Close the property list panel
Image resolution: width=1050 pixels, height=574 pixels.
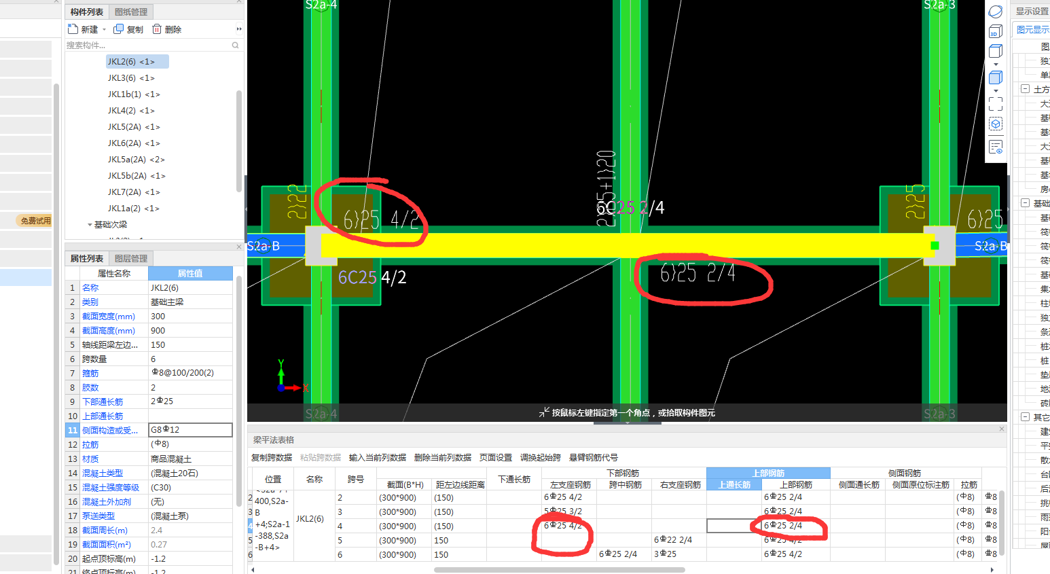(x=239, y=247)
